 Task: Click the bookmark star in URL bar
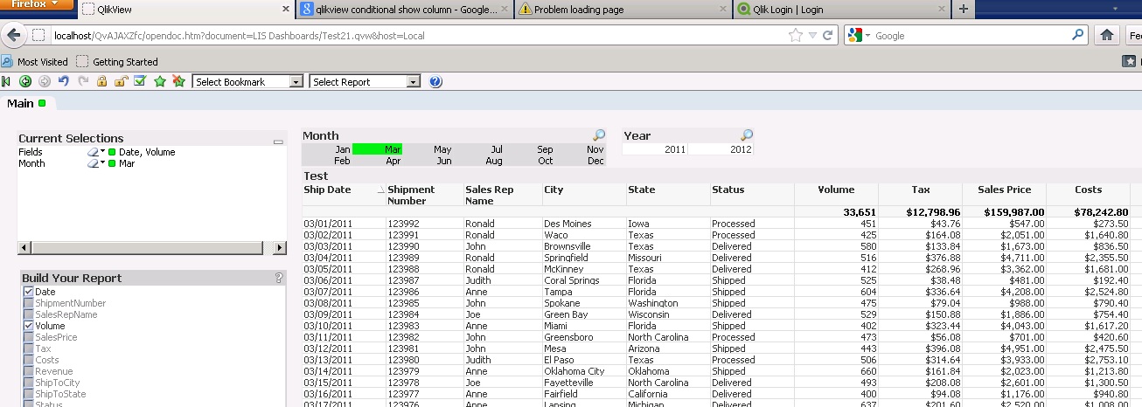coord(795,36)
